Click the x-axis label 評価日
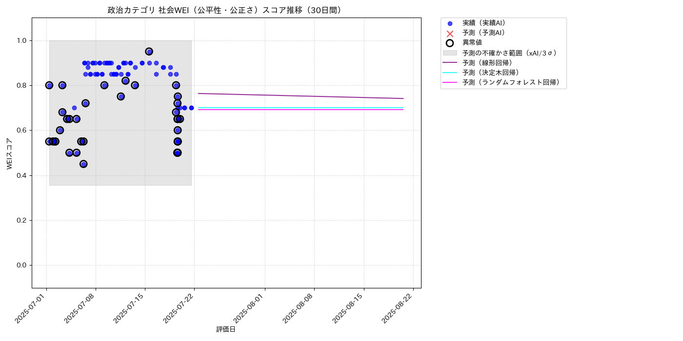The image size is (683, 341). (226, 330)
